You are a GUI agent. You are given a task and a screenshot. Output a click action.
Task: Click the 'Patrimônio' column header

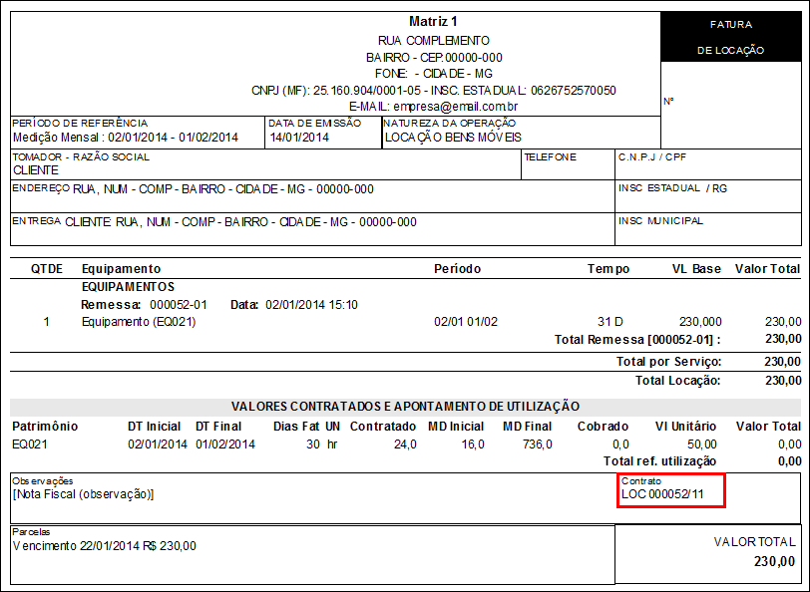click(x=45, y=427)
